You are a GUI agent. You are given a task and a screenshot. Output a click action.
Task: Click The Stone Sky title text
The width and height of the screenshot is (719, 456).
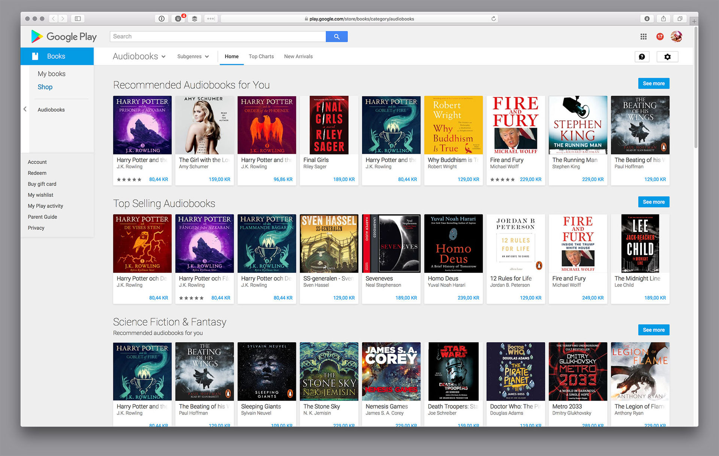point(322,406)
